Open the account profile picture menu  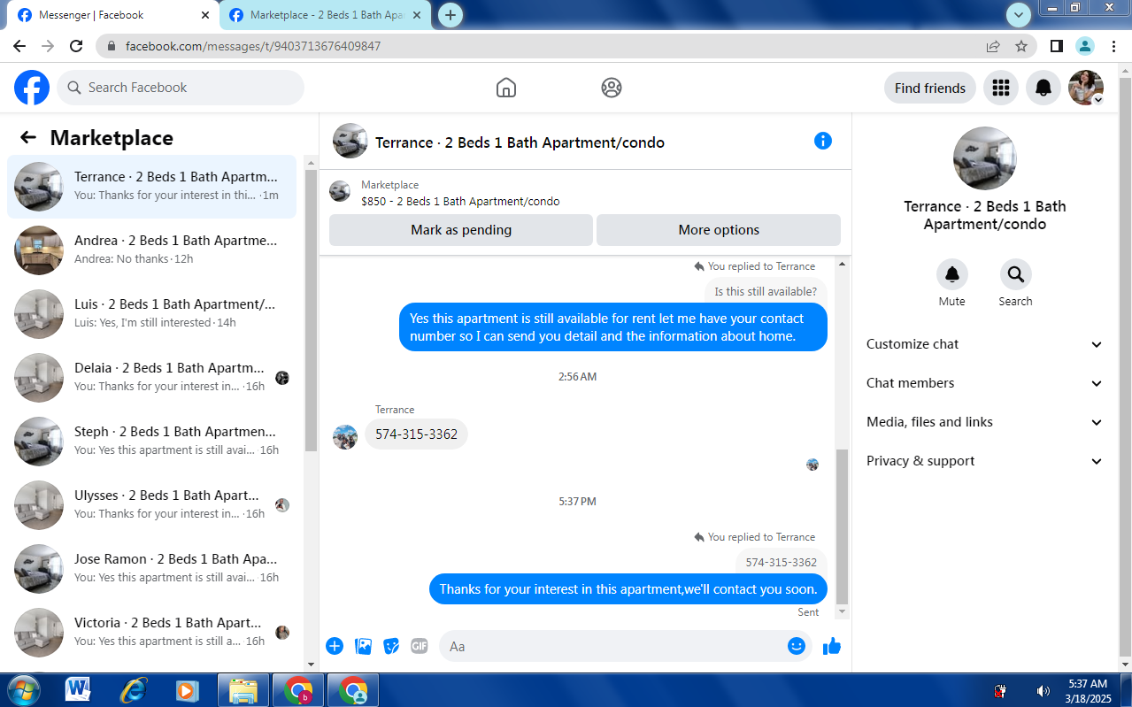click(1086, 88)
